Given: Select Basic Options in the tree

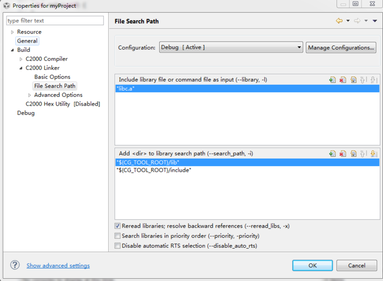Looking at the screenshot, I should (x=52, y=77).
